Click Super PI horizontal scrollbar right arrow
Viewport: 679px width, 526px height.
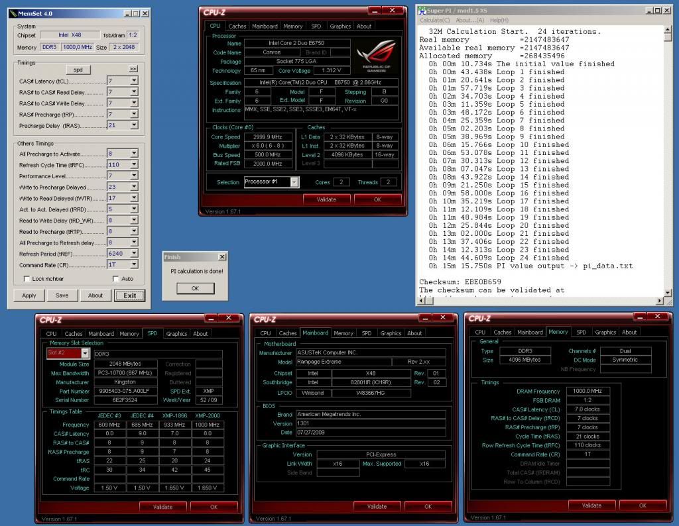click(x=660, y=300)
